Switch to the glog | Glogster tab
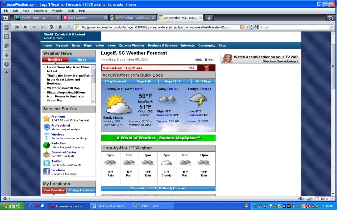Screen dimensions: 337x210 click(x=85, y=18)
